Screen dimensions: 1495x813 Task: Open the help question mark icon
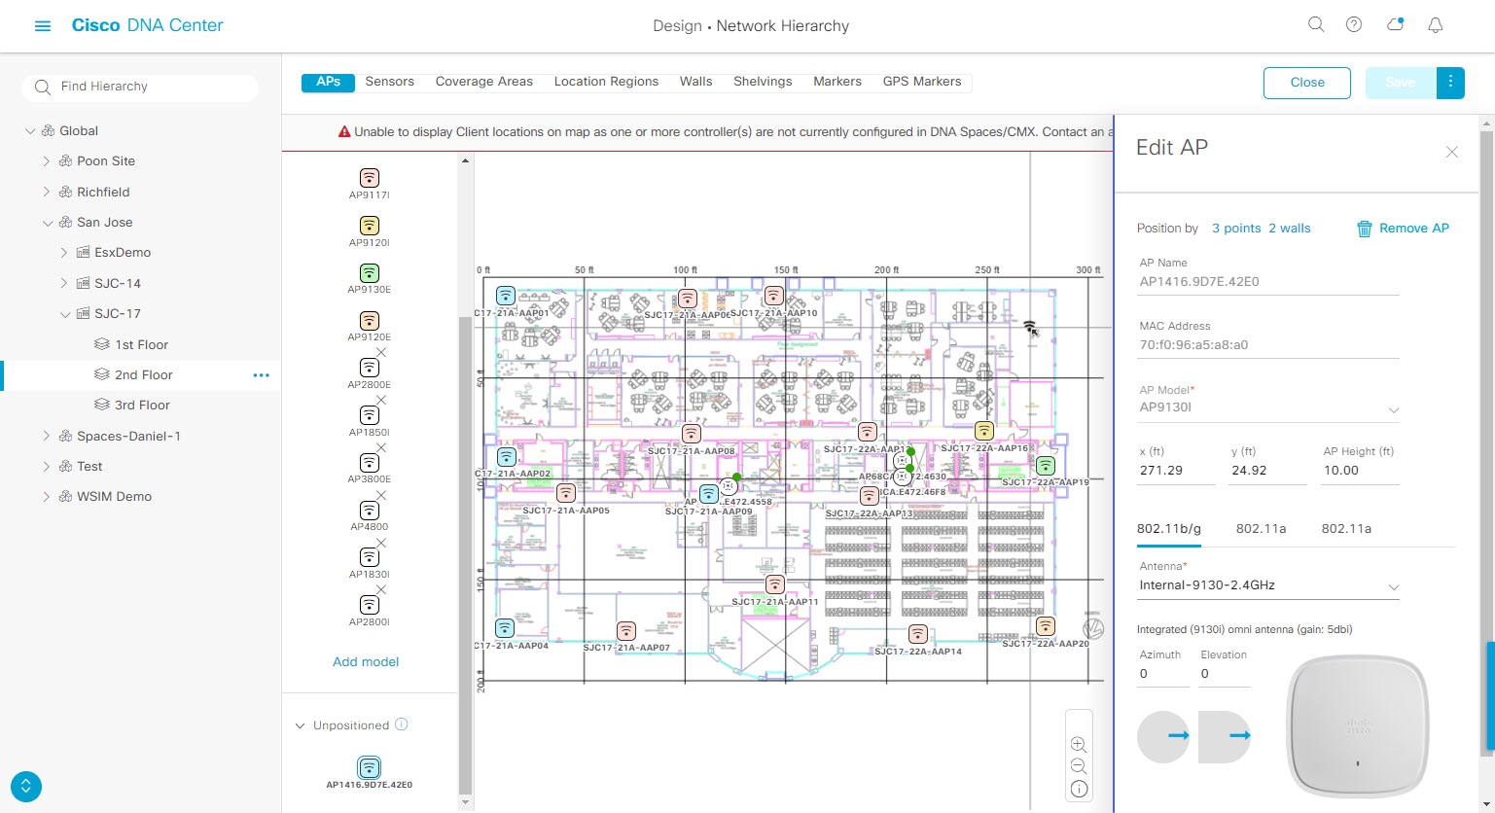[x=1354, y=25]
